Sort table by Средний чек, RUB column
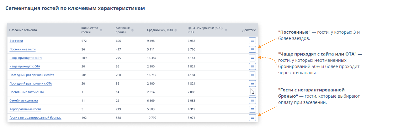This screenshot has width=393, height=132. click(176, 30)
